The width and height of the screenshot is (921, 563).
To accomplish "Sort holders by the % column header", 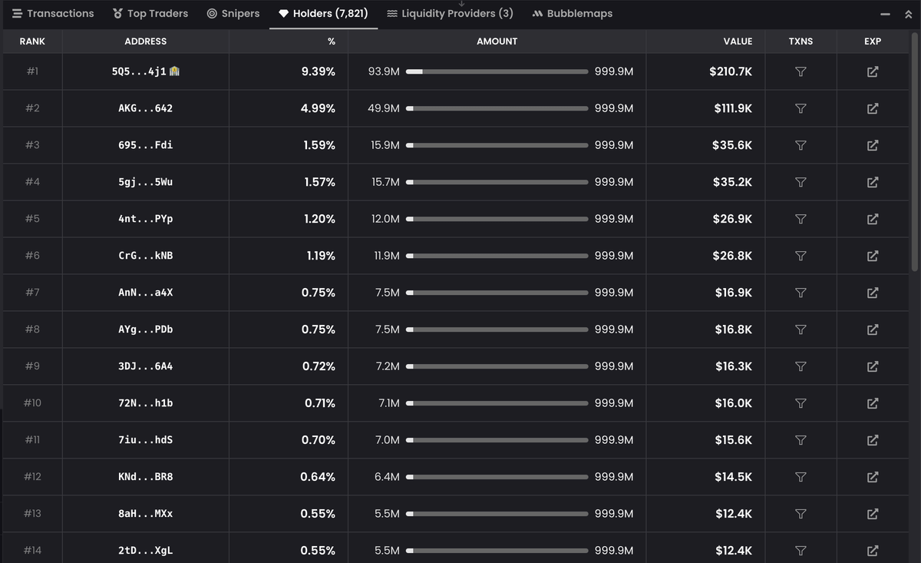I will tap(332, 41).
